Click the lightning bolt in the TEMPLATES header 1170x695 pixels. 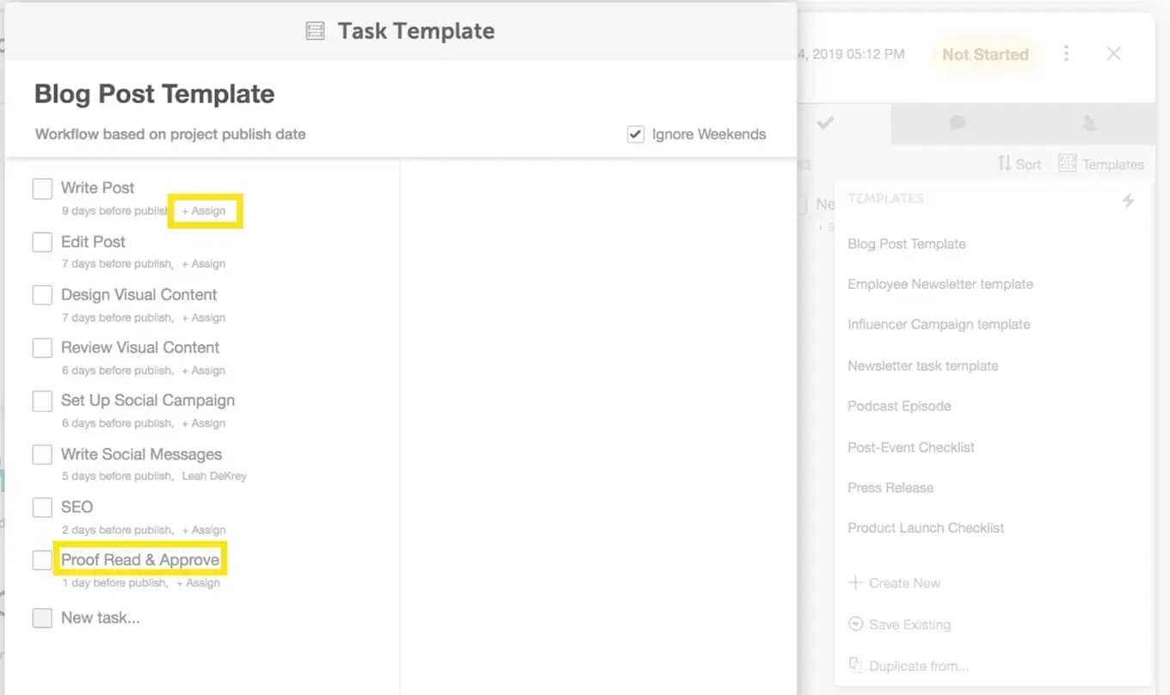click(1129, 200)
